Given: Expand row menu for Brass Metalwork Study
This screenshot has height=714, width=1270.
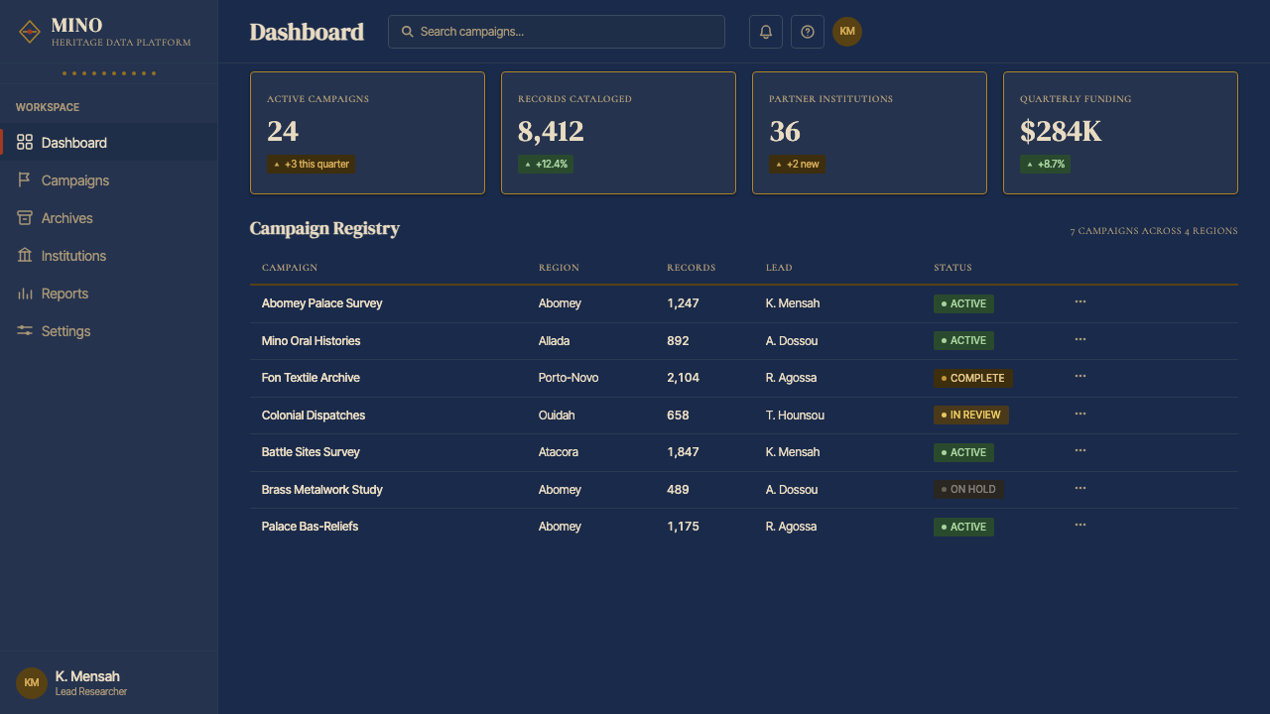Looking at the screenshot, I should click(x=1080, y=488).
